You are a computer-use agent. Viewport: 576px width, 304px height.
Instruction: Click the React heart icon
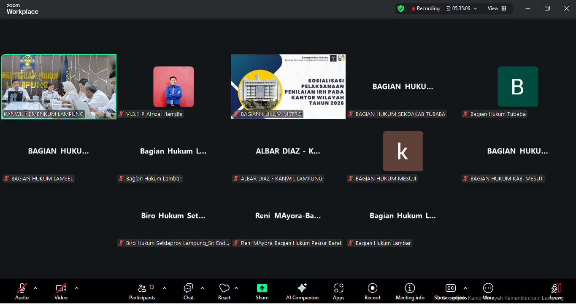pyautogui.click(x=224, y=288)
